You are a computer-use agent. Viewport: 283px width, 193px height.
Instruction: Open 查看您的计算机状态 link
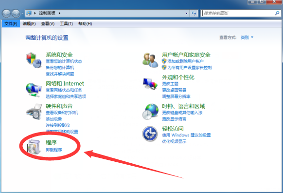pyautogui.click(x=64, y=61)
